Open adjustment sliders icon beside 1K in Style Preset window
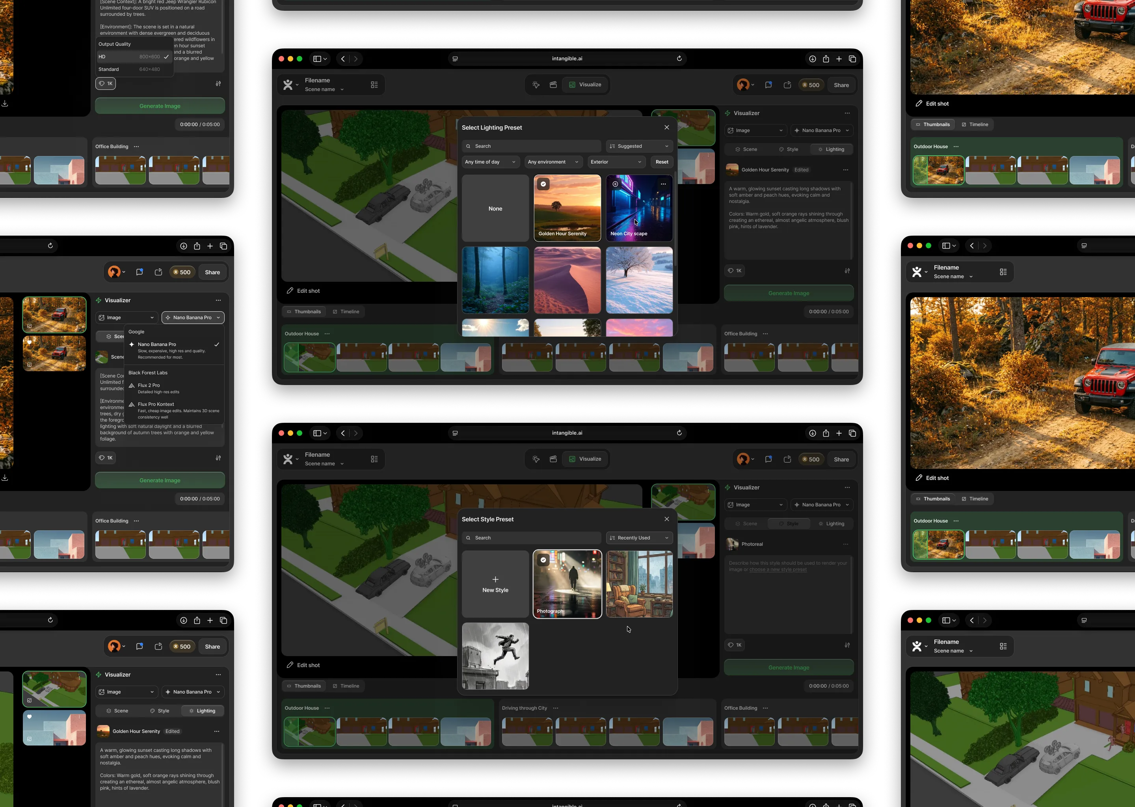The width and height of the screenshot is (1135, 807). [847, 645]
